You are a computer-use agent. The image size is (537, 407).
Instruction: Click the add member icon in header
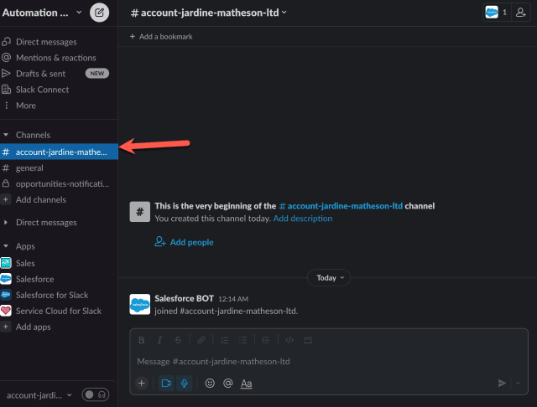pos(523,13)
